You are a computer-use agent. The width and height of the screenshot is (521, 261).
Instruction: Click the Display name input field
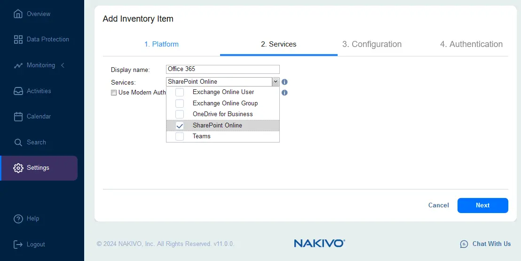(222, 69)
